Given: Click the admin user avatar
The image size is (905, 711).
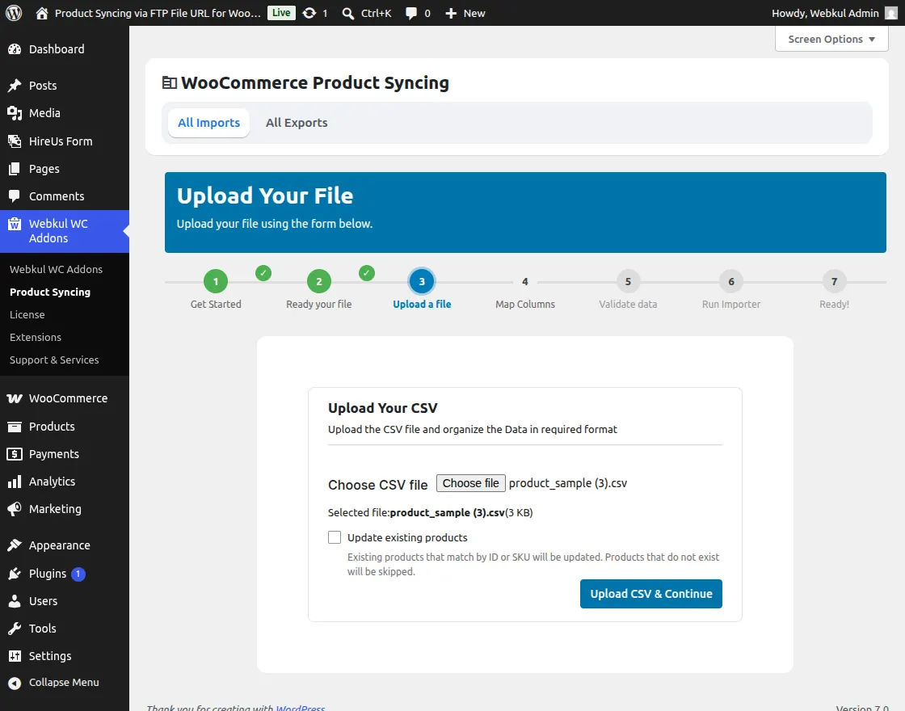Looking at the screenshot, I should [891, 13].
